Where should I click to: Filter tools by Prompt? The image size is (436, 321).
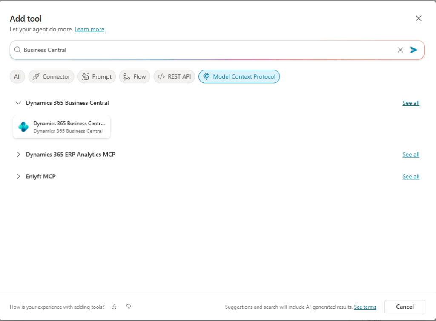click(97, 77)
